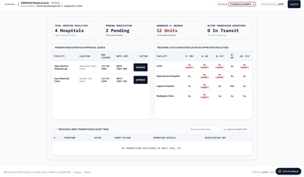The image size is (304, 177).
Task: Select the Redington Clinic row
Action: point(203,96)
